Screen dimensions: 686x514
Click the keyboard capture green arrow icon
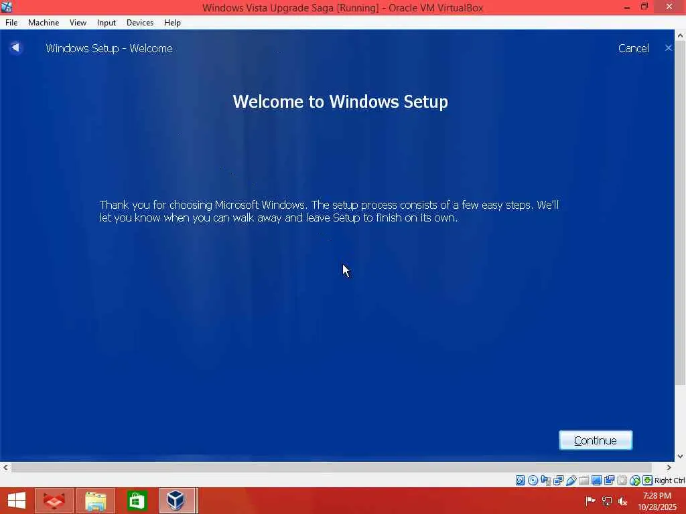click(x=648, y=481)
